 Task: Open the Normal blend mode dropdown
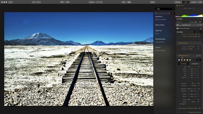tap(179, 22)
